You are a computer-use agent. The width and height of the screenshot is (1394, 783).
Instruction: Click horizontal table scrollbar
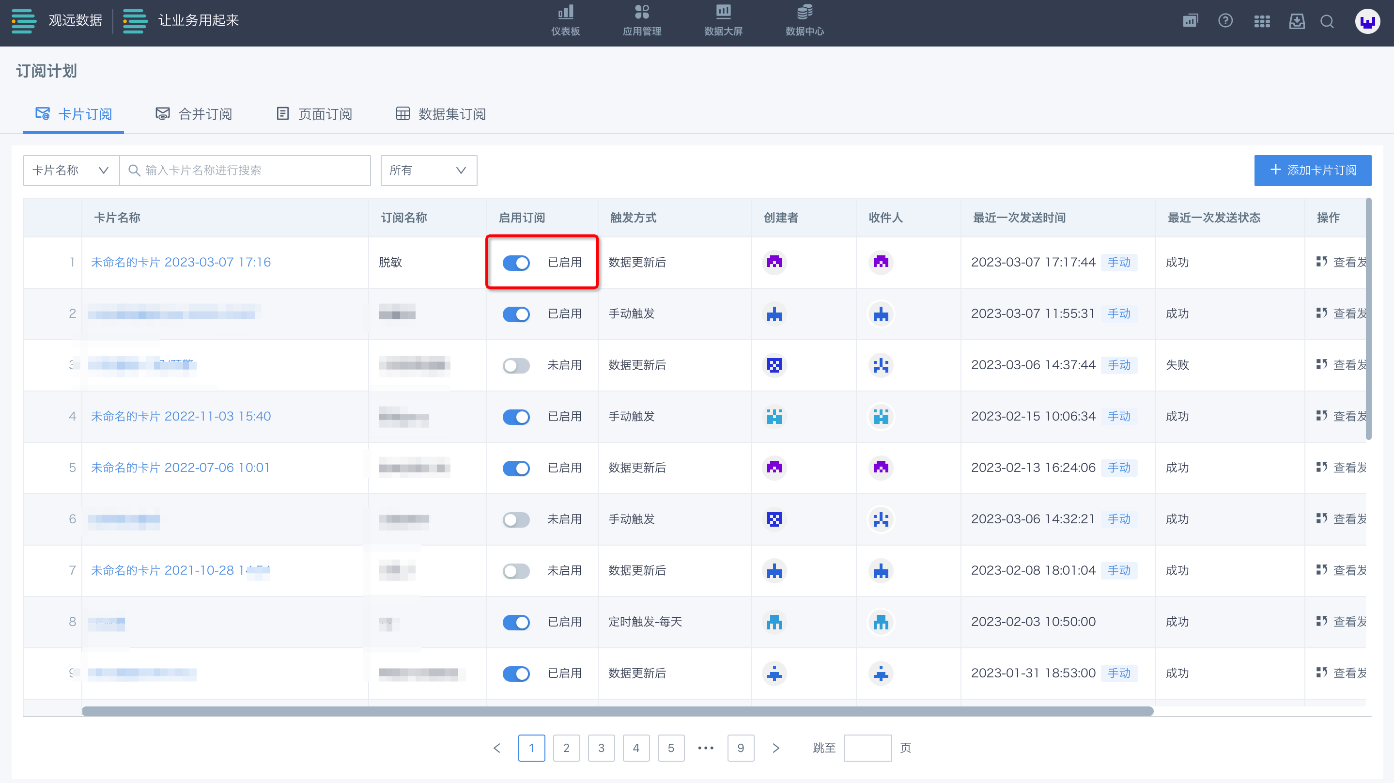pyautogui.click(x=618, y=711)
